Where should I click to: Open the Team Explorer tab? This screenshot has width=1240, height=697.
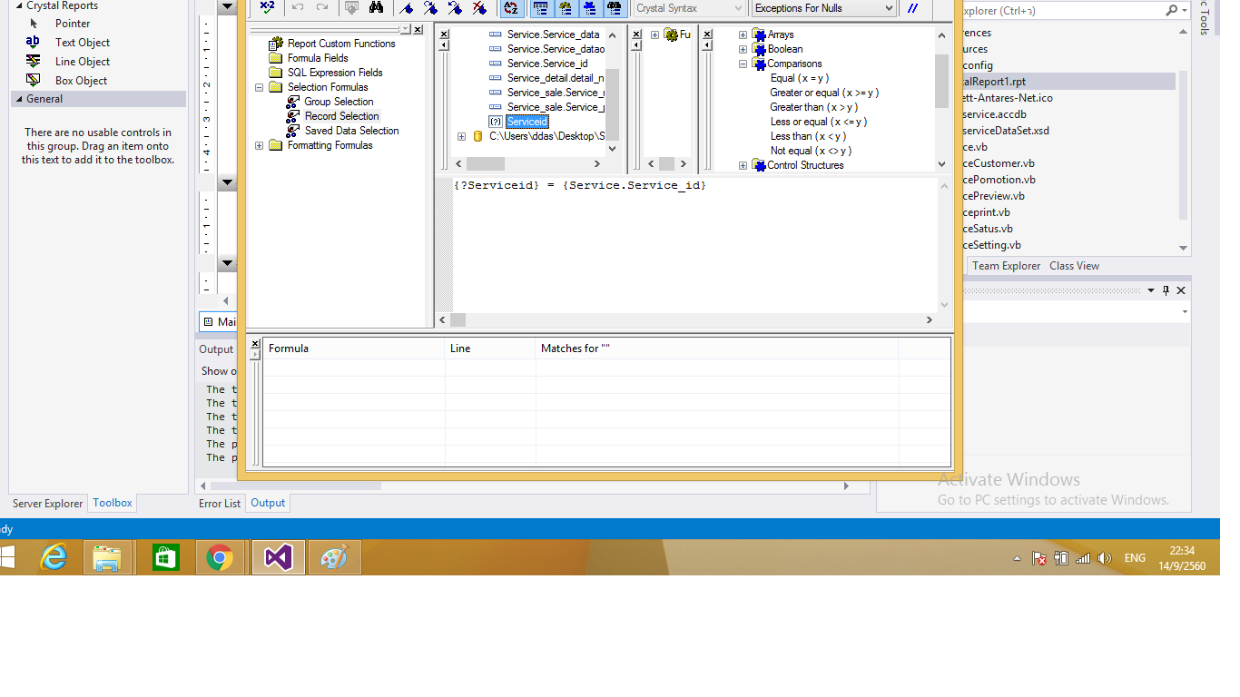click(x=1006, y=266)
